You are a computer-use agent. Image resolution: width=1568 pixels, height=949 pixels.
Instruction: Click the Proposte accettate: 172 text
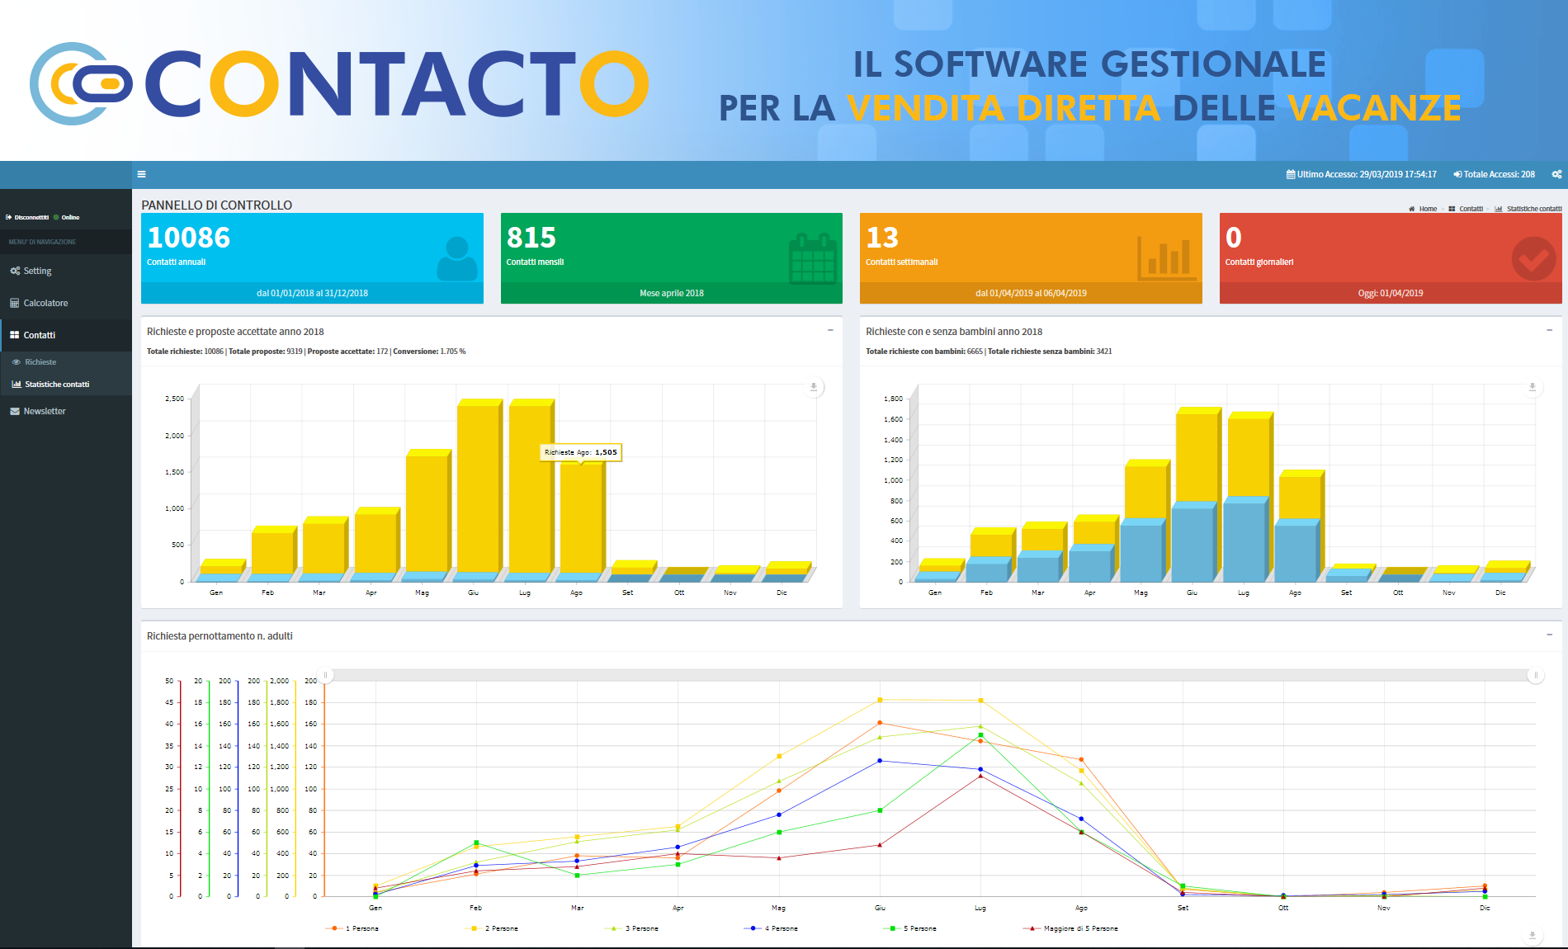click(x=347, y=352)
